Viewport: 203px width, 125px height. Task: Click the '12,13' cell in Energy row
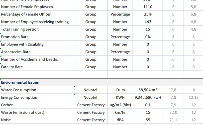pos(194,97)
